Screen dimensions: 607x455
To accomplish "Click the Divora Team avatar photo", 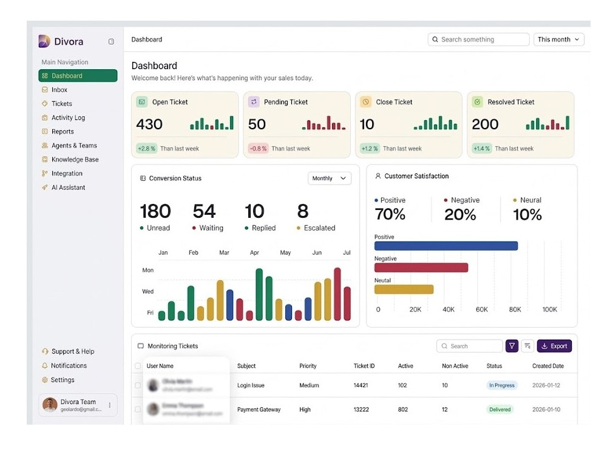I will pyautogui.click(x=50, y=405).
